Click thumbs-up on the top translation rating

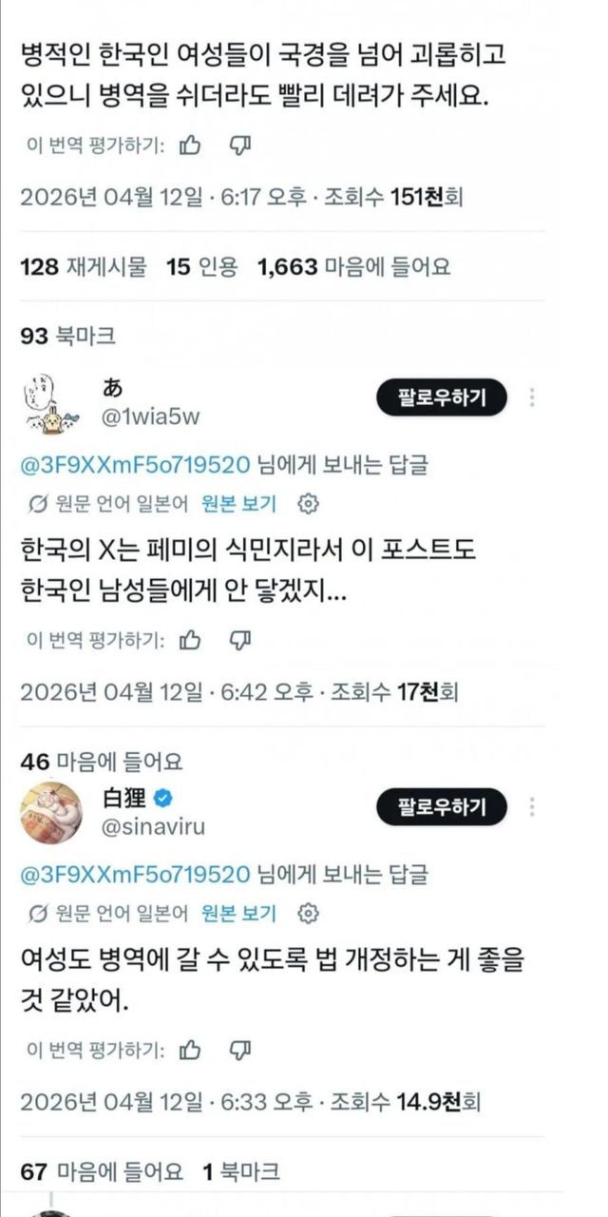coord(190,145)
